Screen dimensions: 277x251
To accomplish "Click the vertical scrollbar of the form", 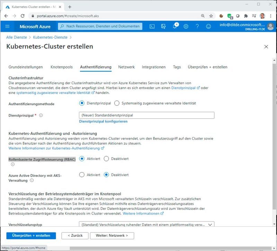I will pos(274,137).
